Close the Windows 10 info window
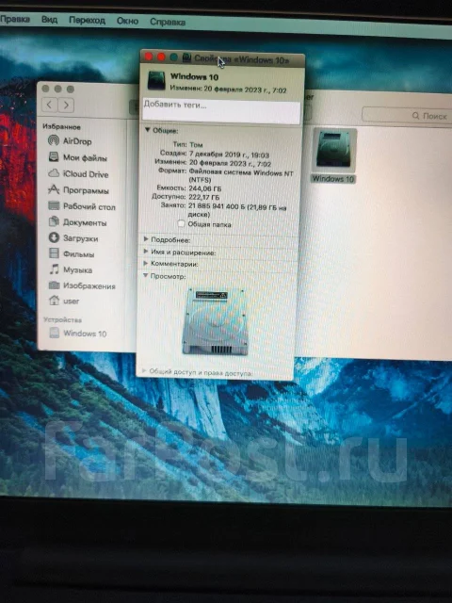The width and height of the screenshot is (452, 603). coord(149,57)
